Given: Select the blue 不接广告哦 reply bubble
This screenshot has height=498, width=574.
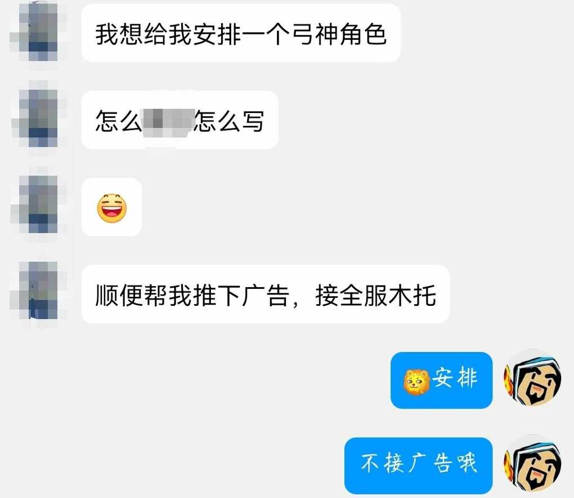Looking at the screenshot, I should [419, 465].
